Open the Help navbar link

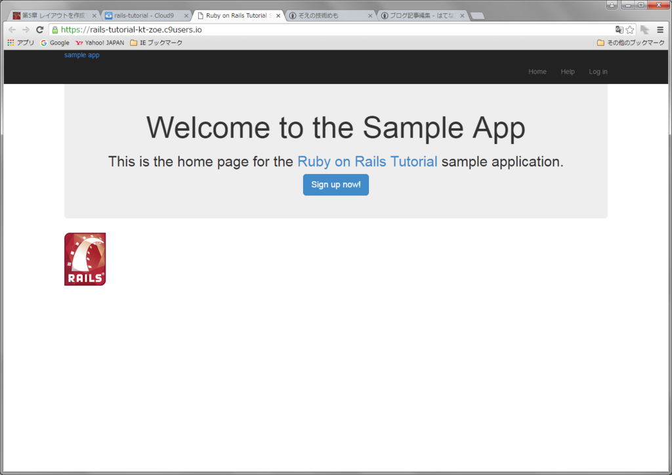[x=568, y=72]
